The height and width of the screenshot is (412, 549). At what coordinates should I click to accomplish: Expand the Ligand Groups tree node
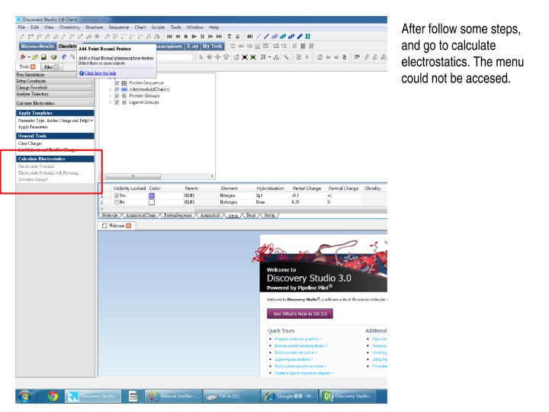point(111,102)
